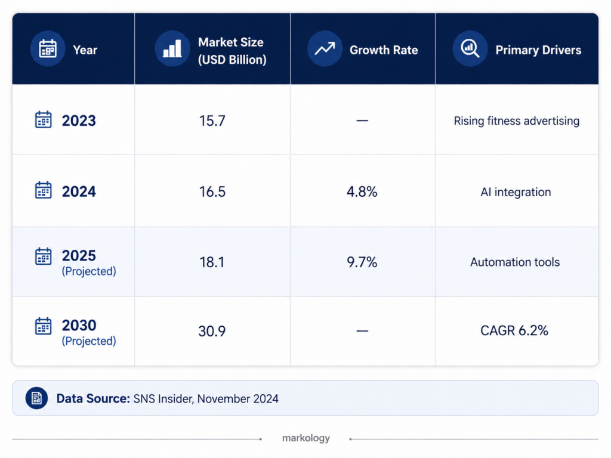This screenshot has width=611, height=458.
Task: Click the Growth Rate column header text
Action: pyautogui.click(x=384, y=50)
